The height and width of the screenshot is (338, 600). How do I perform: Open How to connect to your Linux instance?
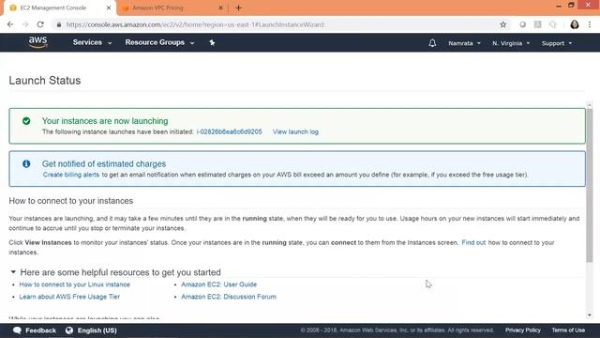click(75, 284)
